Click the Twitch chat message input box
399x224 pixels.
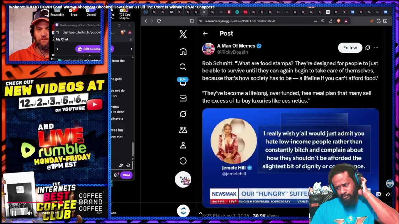point(122,165)
